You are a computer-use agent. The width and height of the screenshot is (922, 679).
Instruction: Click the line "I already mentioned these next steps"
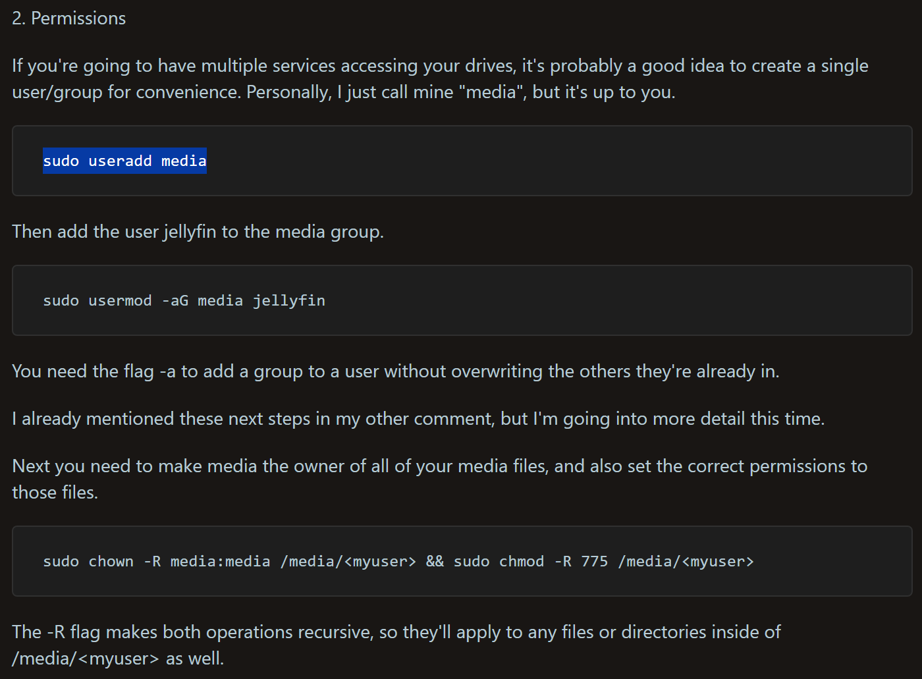coord(418,419)
